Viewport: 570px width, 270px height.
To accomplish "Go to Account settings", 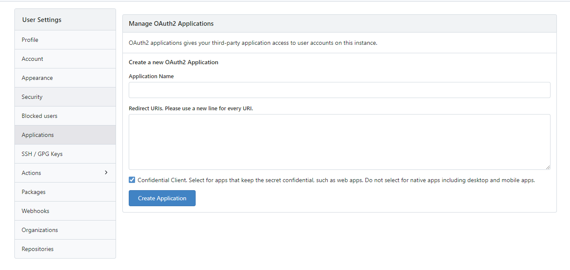I will [x=33, y=59].
